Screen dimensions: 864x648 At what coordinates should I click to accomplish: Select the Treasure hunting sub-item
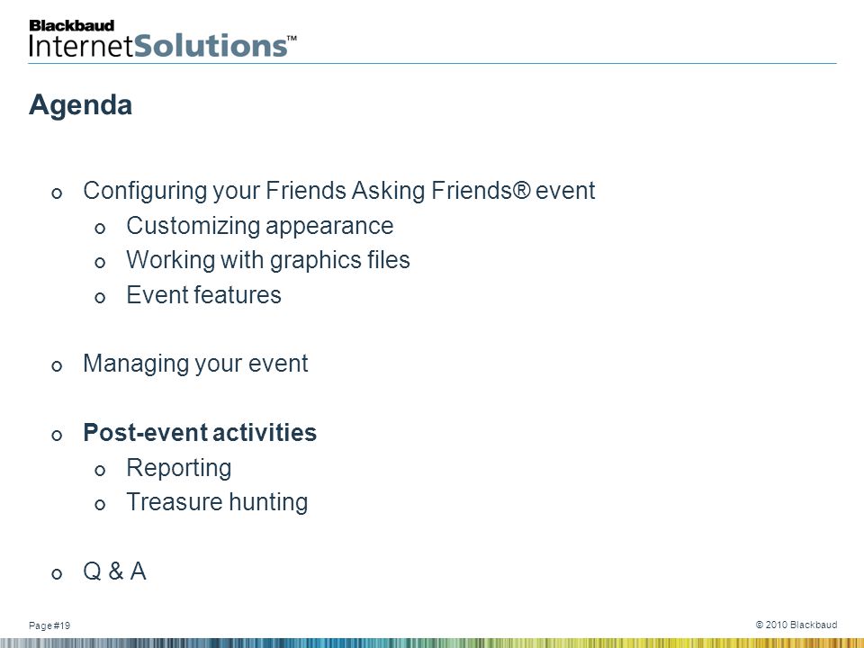click(217, 502)
